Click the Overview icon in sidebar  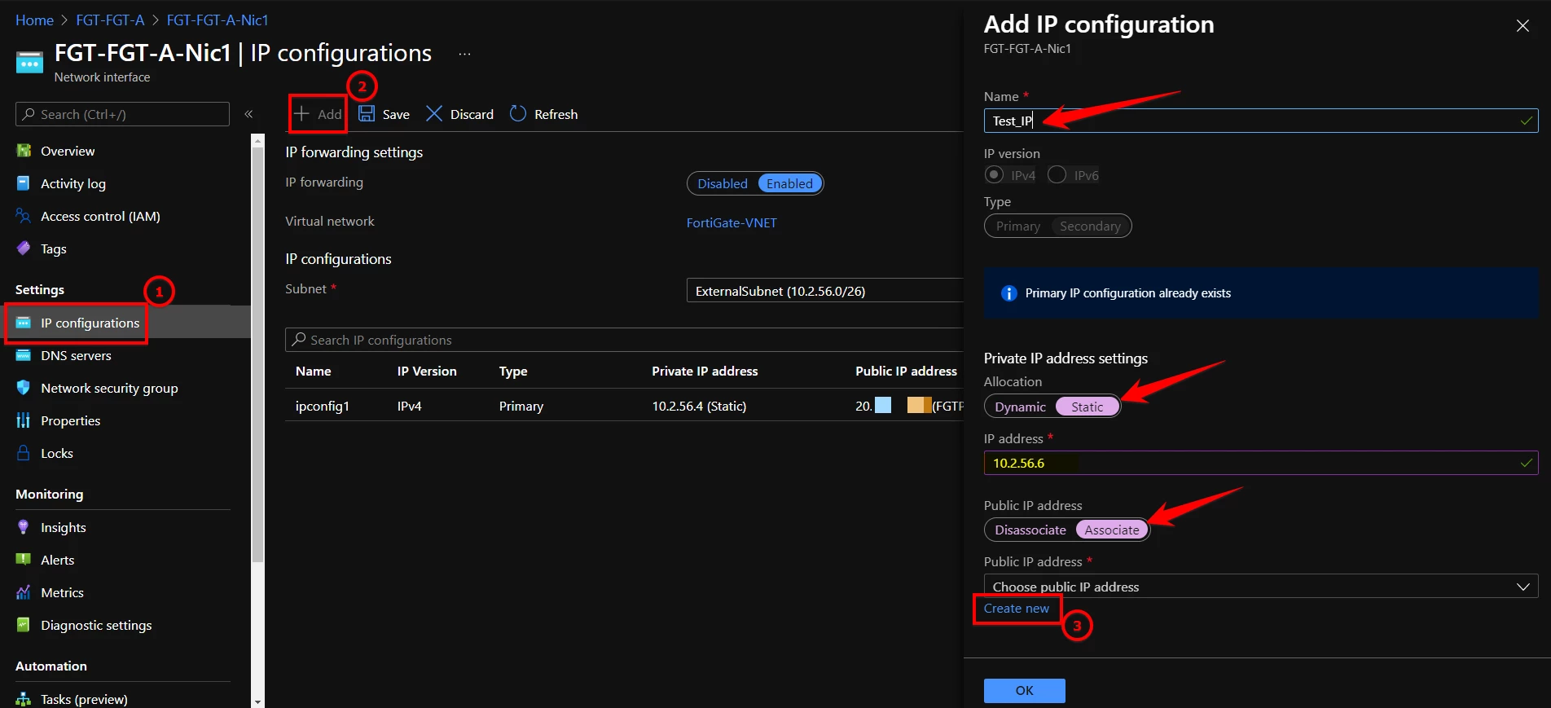pos(24,151)
